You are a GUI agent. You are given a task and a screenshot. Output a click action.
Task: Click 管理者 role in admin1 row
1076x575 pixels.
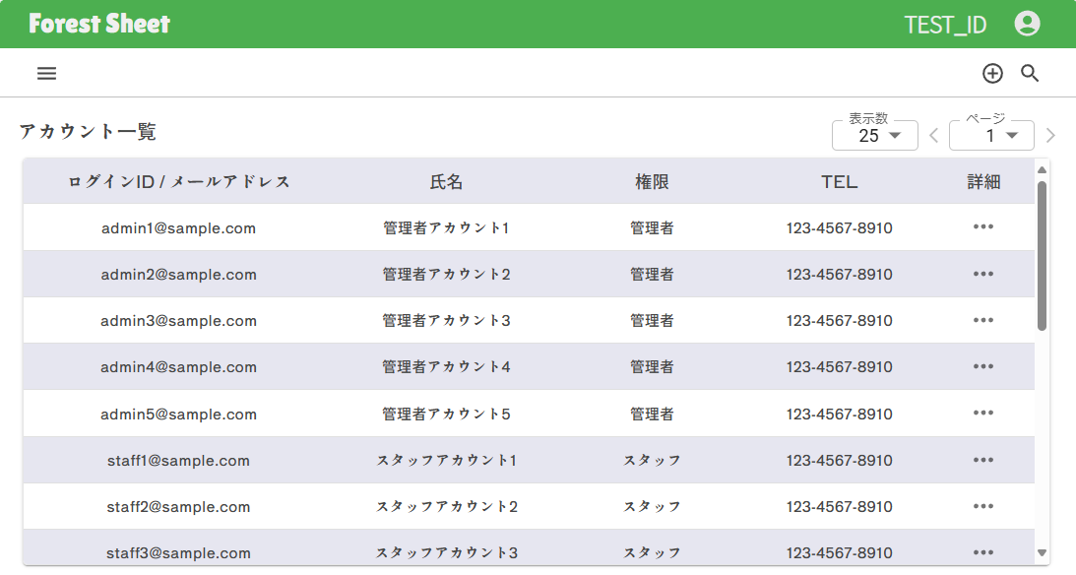652,227
